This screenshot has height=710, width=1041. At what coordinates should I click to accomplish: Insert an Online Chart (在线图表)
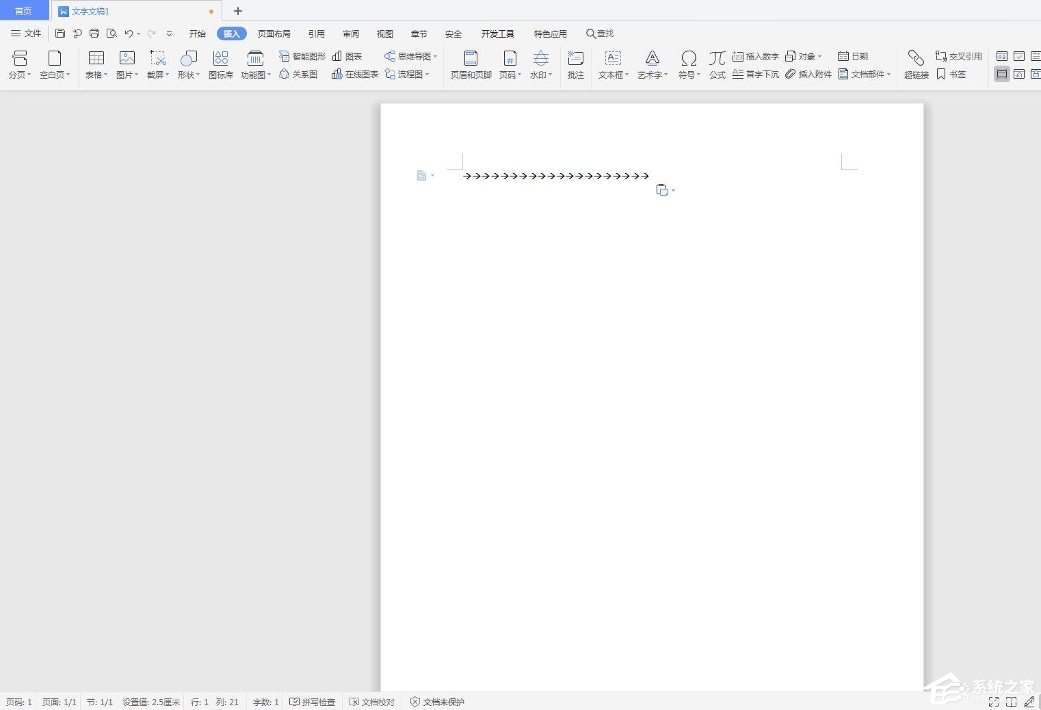click(355, 74)
